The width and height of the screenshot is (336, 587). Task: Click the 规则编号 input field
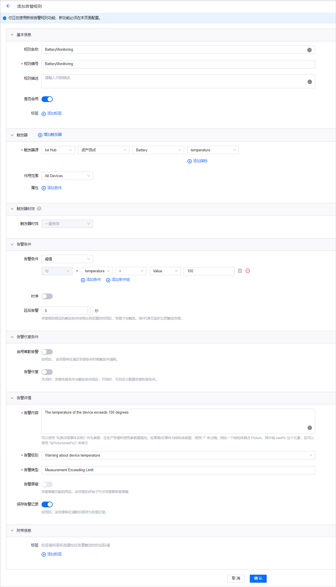tap(178, 64)
